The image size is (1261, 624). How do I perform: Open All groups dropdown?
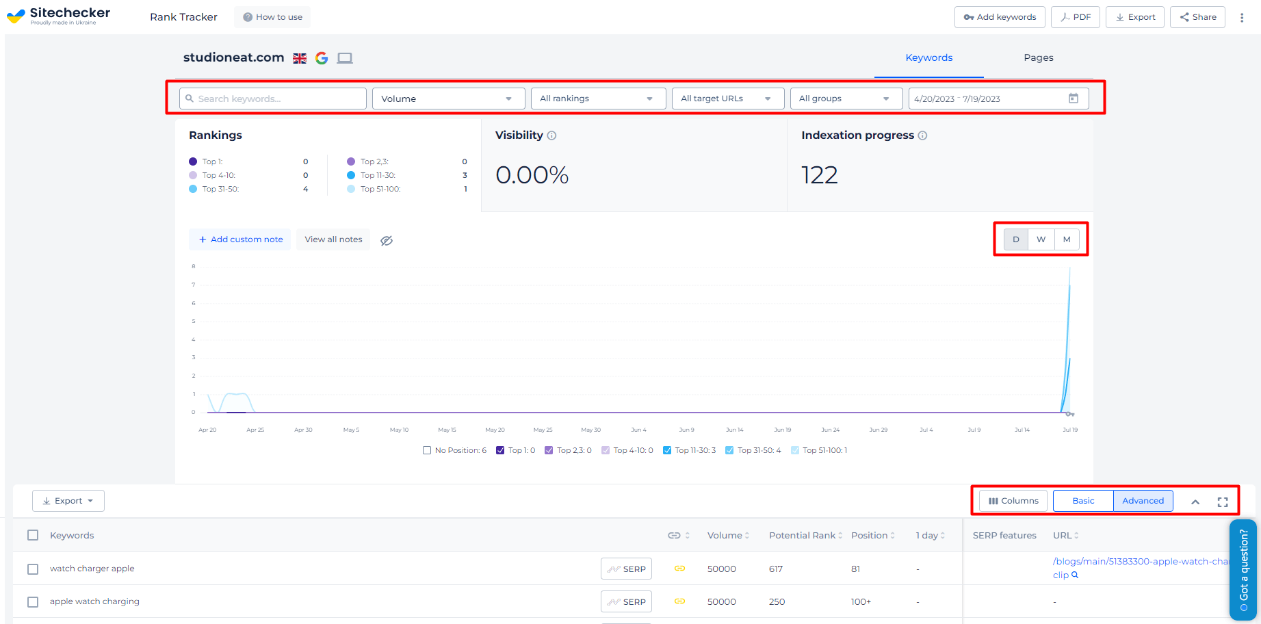[x=846, y=99]
